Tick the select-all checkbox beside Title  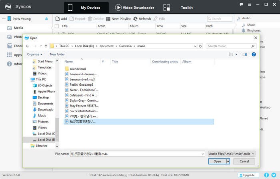click(x=57, y=26)
